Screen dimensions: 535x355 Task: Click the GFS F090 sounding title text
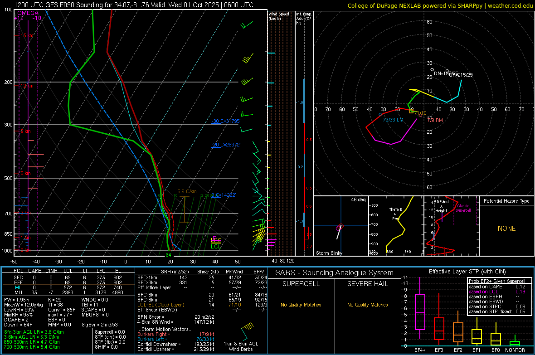[x=134, y=5]
